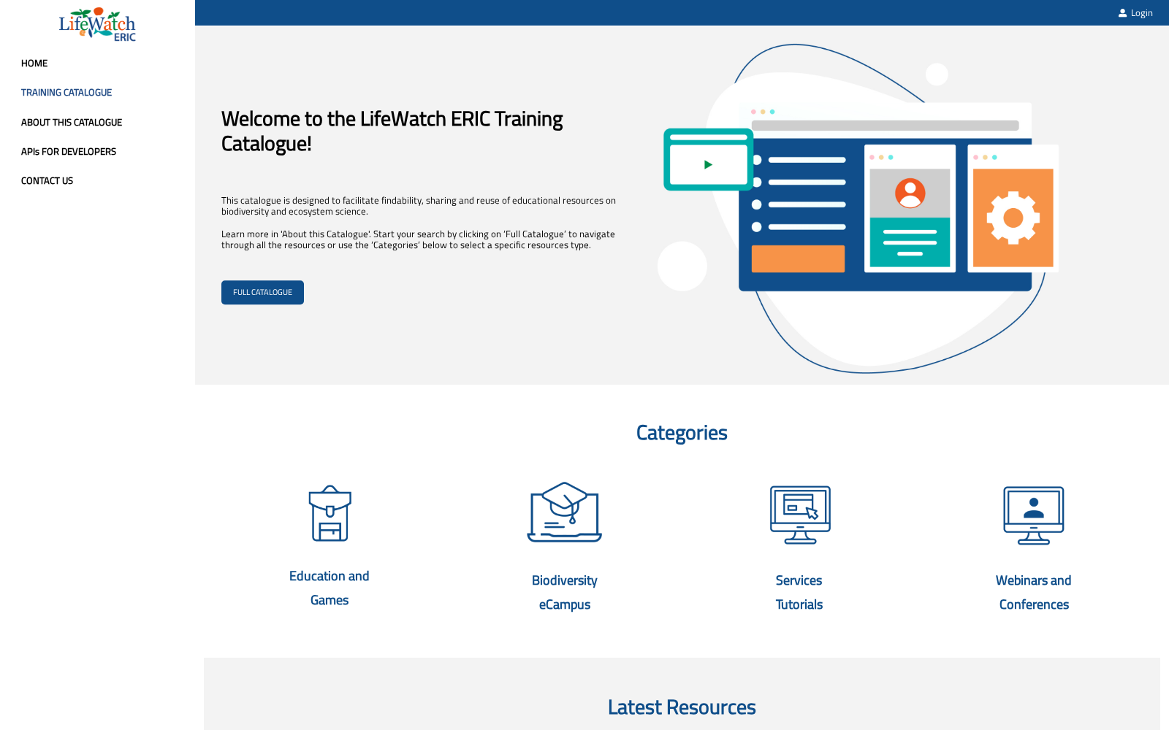Screen dimensions: 1169x730
Task: Click the paragraph starting 'This catalogue is designed'
Action: (419, 206)
